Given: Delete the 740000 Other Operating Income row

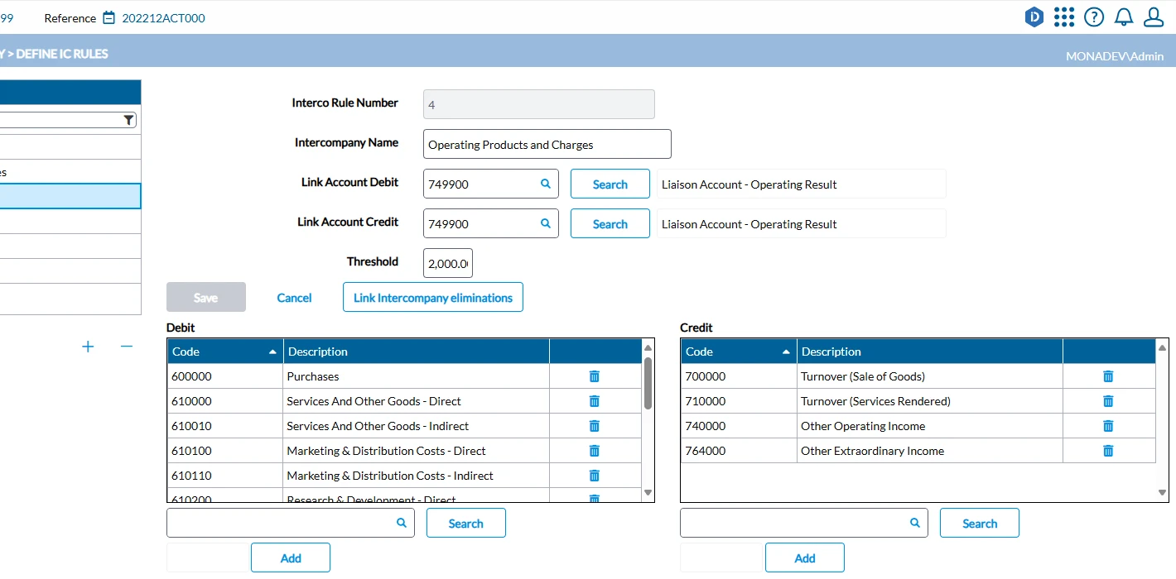Looking at the screenshot, I should pos(1108,426).
